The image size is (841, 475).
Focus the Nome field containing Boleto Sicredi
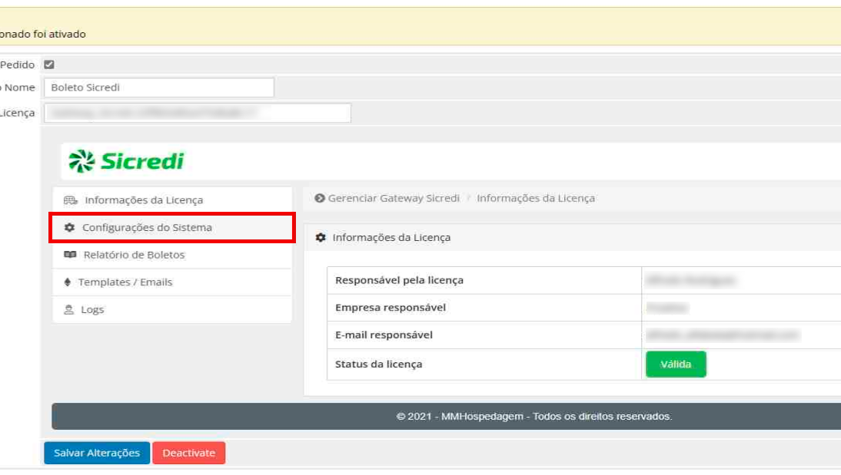tap(159, 87)
